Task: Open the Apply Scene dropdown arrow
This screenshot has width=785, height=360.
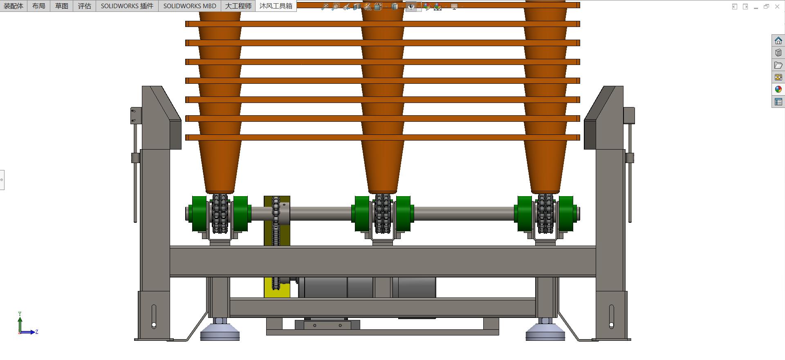Action: coord(446,7)
